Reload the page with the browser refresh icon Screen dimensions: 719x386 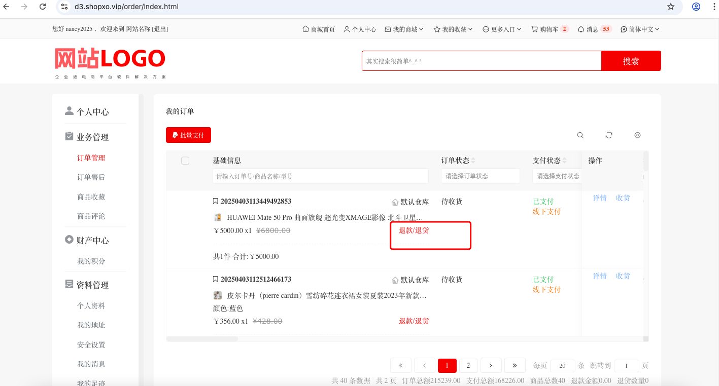[x=43, y=7]
